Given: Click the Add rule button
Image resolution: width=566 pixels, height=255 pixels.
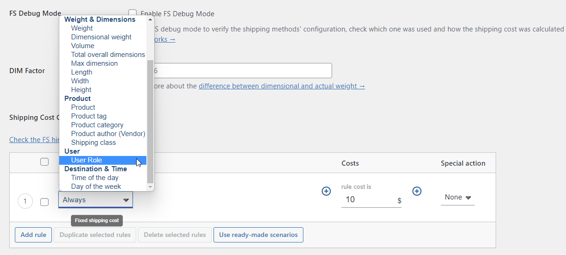Looking at the screenshot, I should click(x=33, y=235).
